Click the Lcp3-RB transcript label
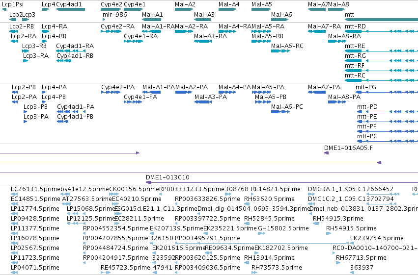This screenshot has height=275, width=418. tap(34, 46)
